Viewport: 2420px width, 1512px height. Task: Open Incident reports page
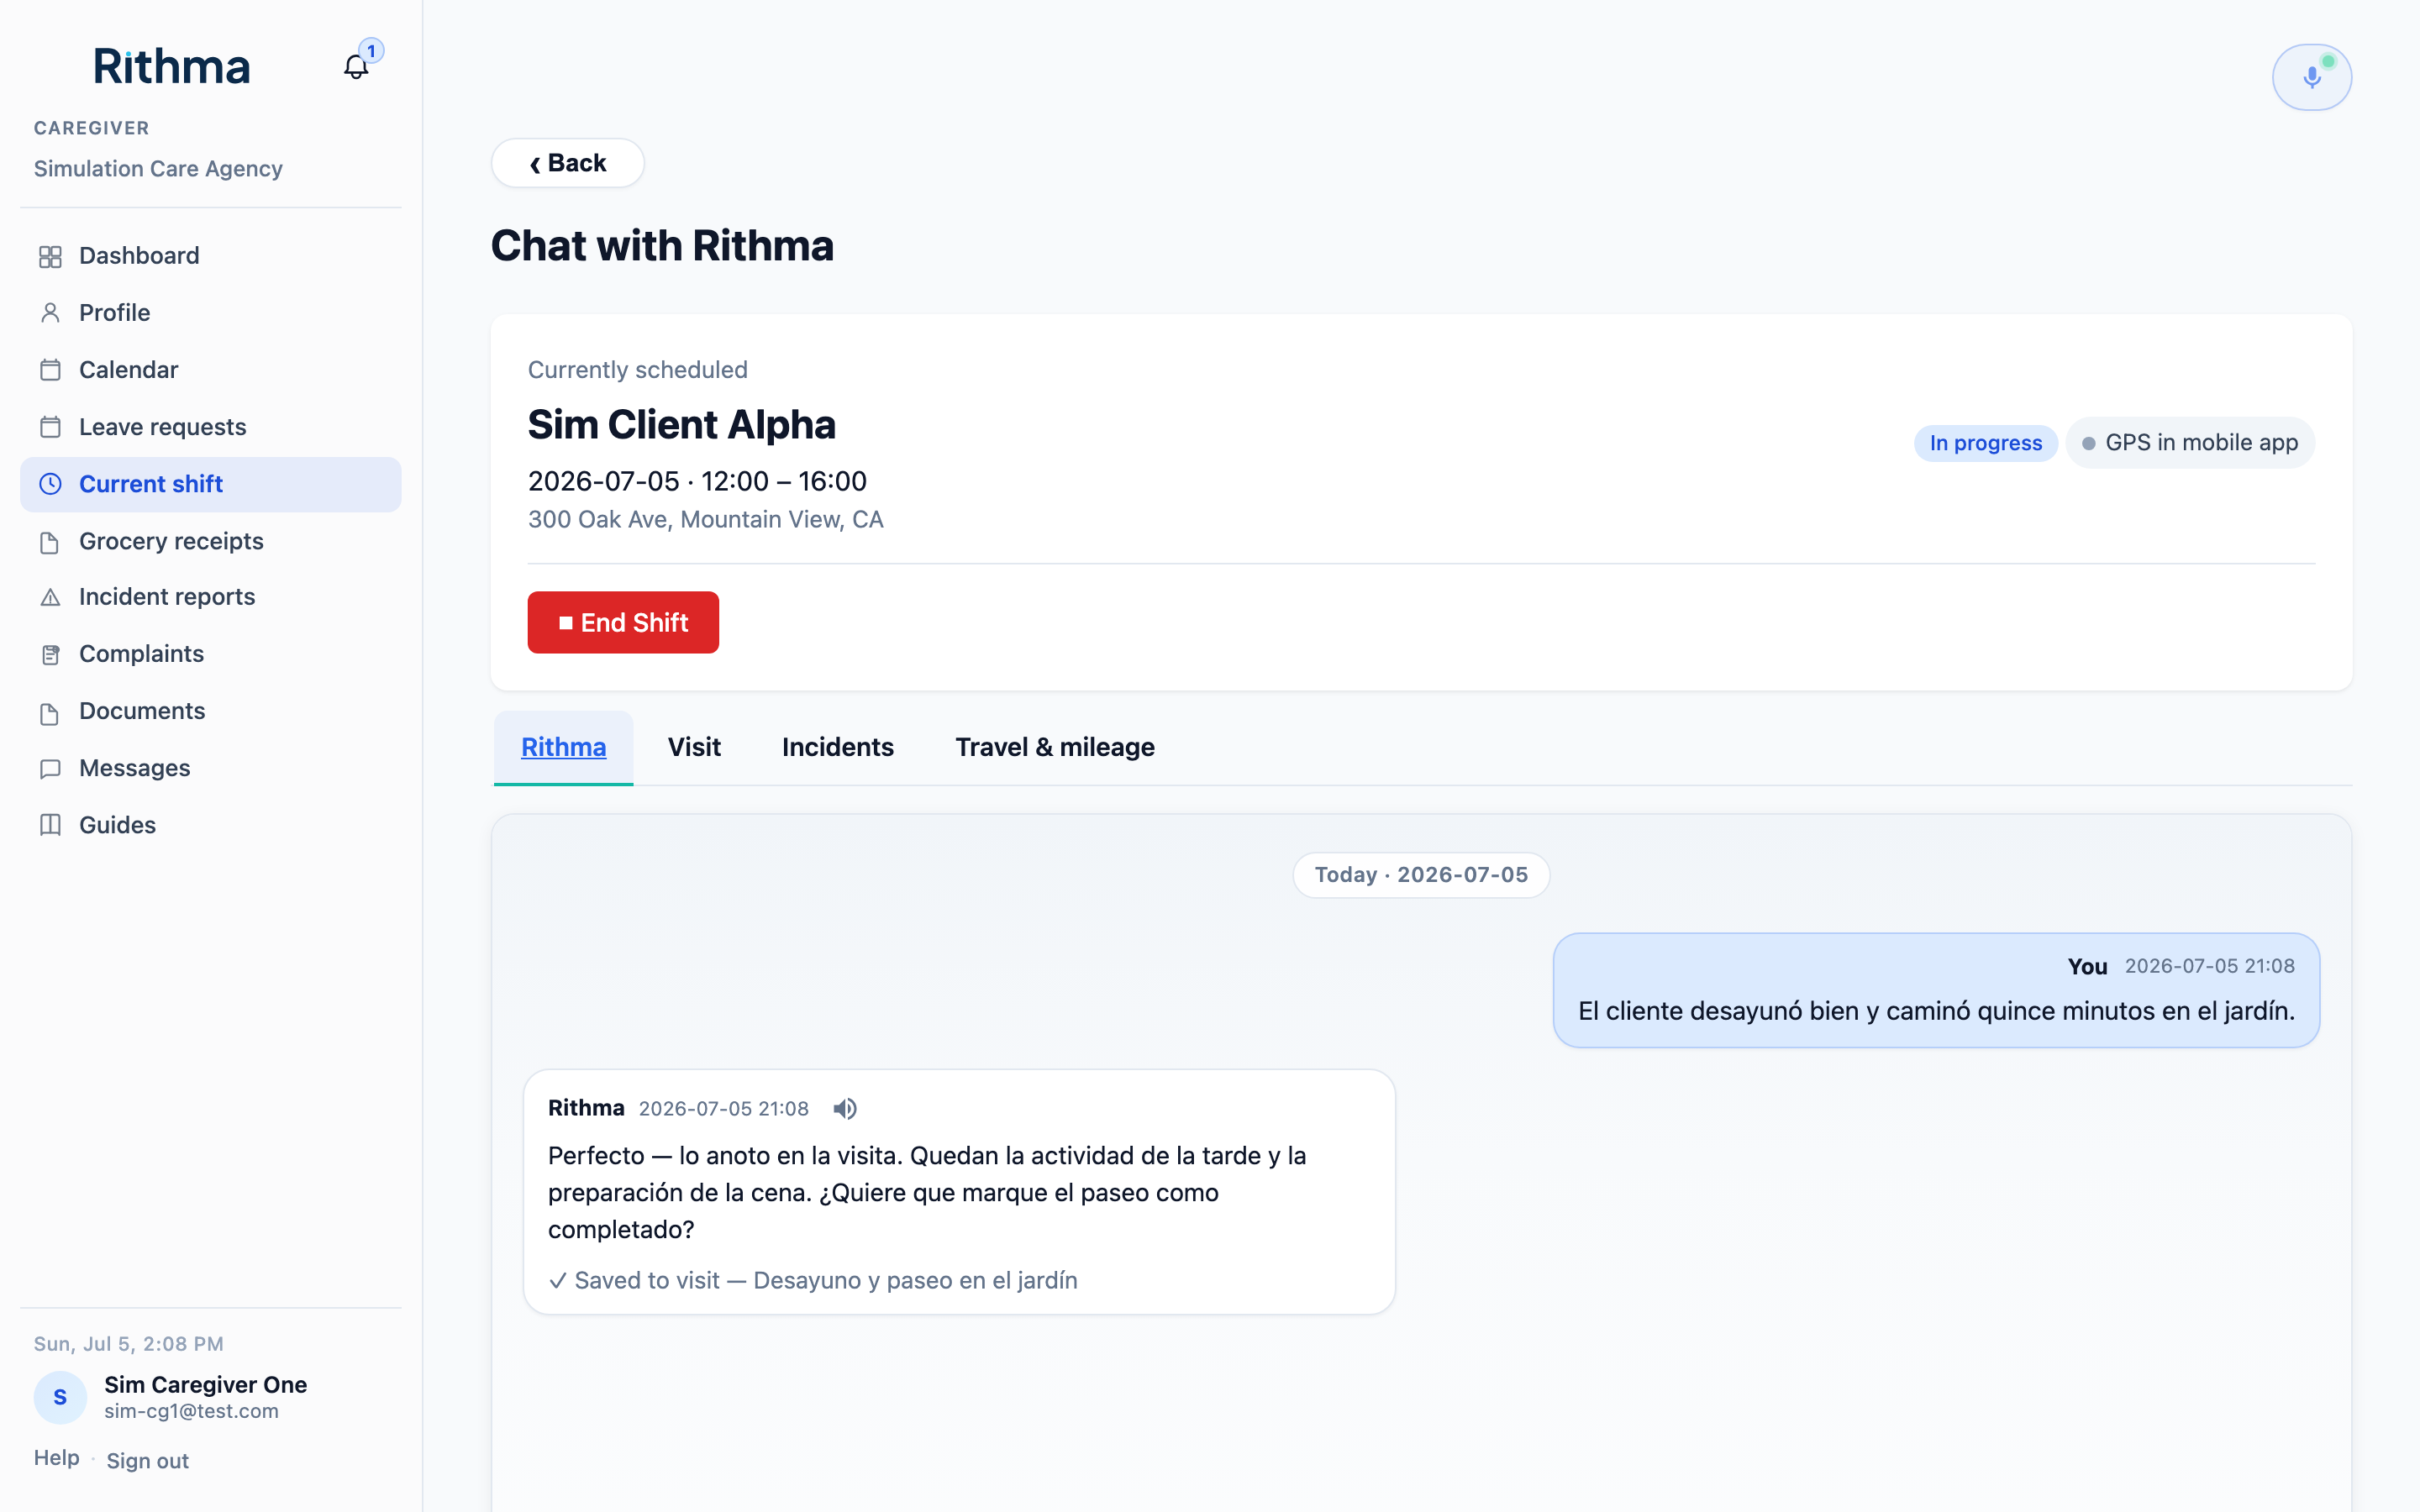210,597
